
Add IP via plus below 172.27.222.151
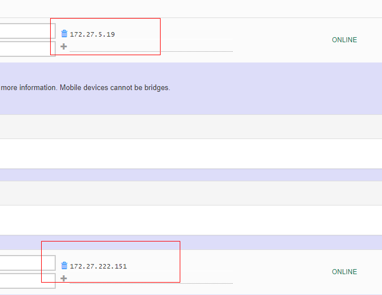click(x=64, y=279)
